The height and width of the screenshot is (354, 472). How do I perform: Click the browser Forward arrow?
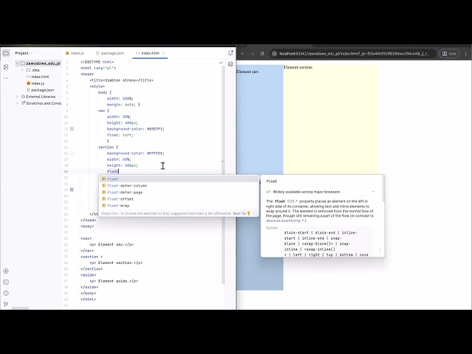tap(252, 54)
